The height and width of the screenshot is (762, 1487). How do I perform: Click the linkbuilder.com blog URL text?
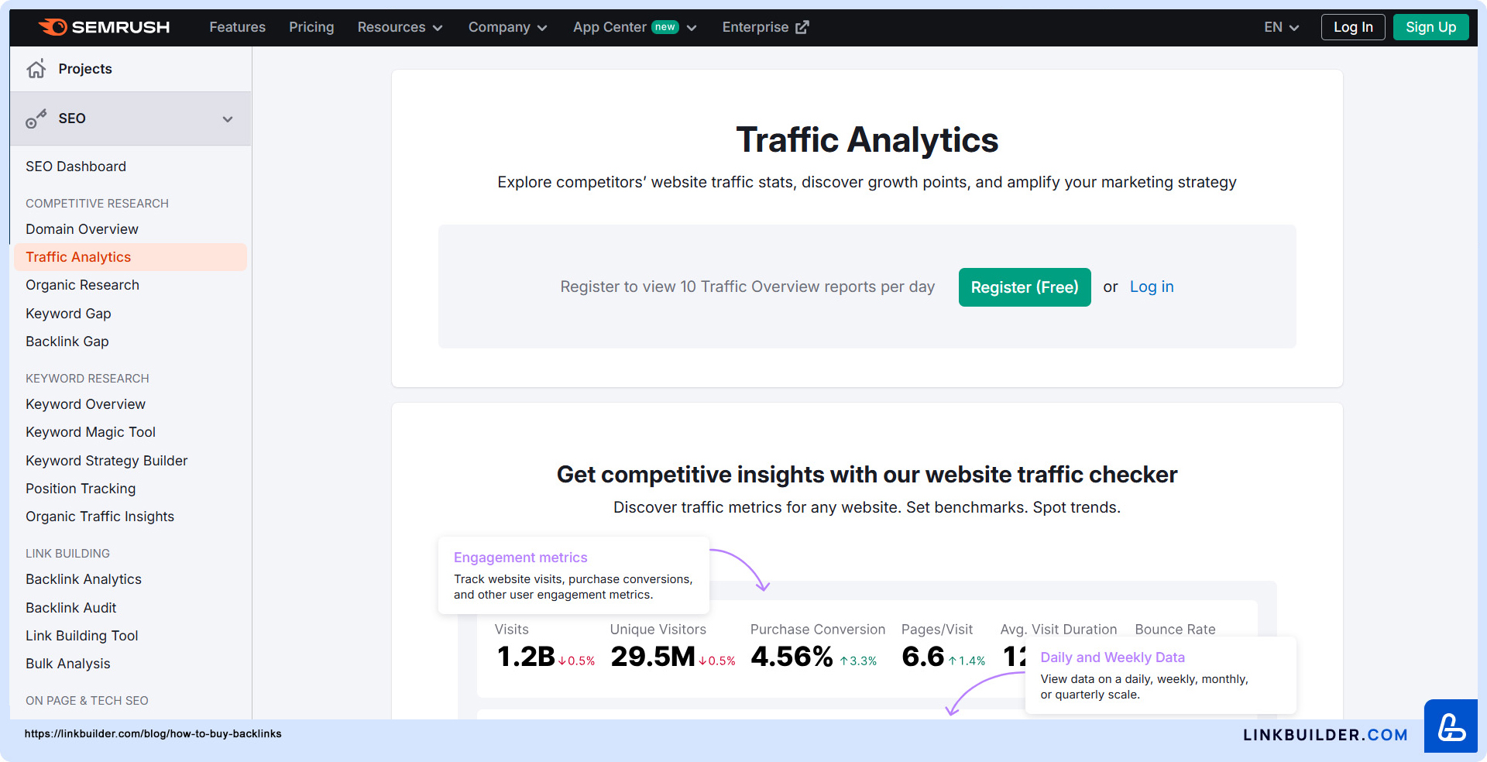click(153, 734)
